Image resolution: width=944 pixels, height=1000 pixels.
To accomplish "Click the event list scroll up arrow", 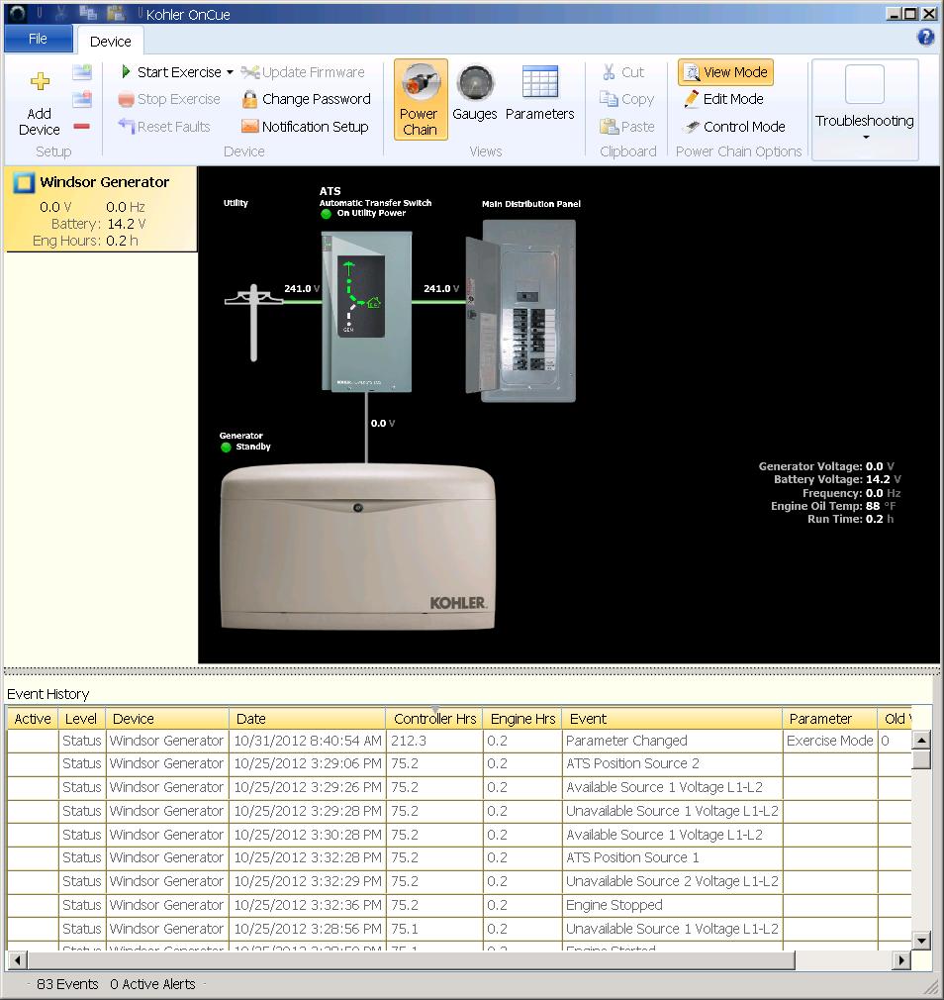I will 921,741.
